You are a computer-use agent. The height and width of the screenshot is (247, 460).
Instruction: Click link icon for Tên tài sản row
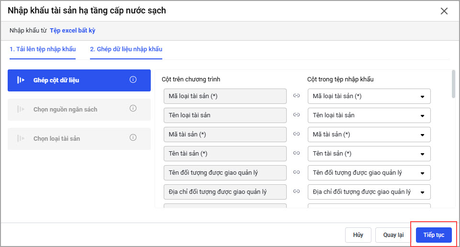click(297, 154)
